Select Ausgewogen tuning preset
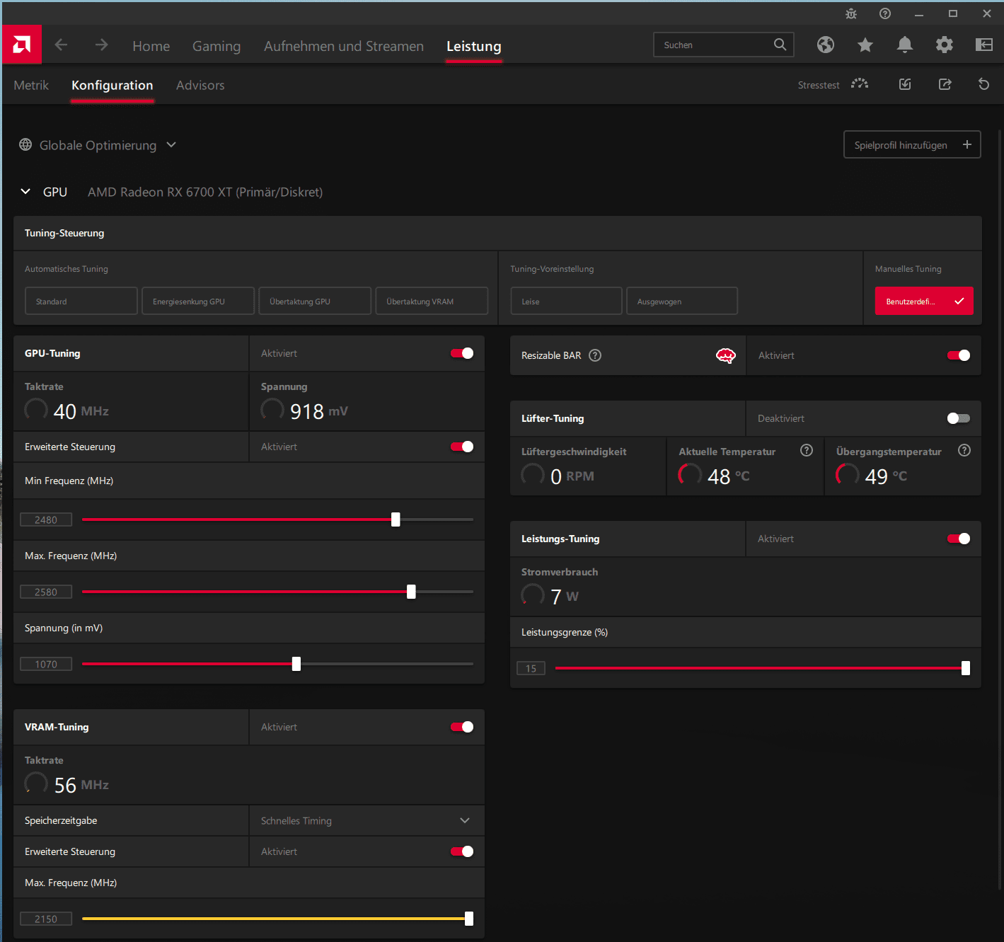 pos(682,301)
